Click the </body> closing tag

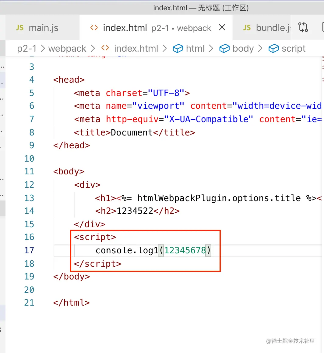pos(72,277)
